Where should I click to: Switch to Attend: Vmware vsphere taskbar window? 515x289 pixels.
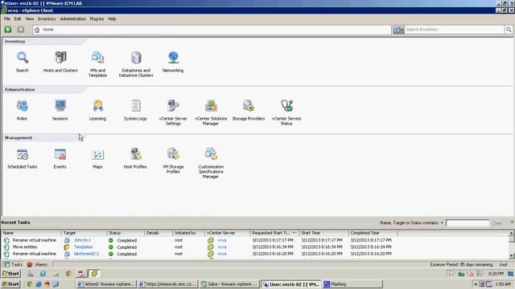105,284
